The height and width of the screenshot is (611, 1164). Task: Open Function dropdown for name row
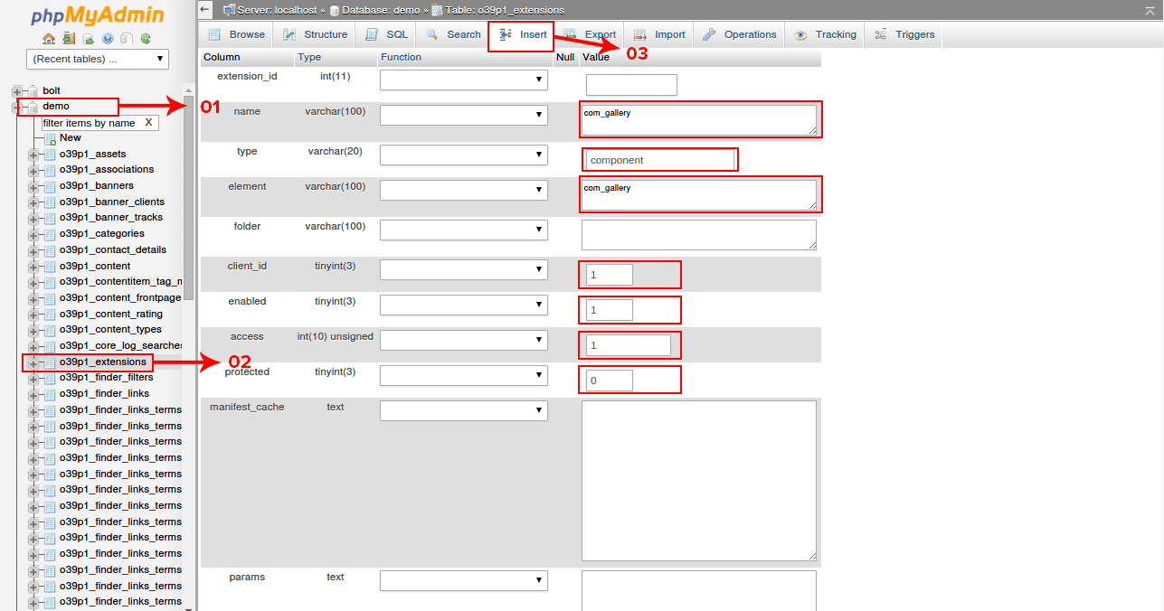[x=464, y=115]
